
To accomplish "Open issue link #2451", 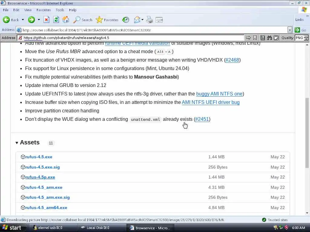I will [202, 119].
